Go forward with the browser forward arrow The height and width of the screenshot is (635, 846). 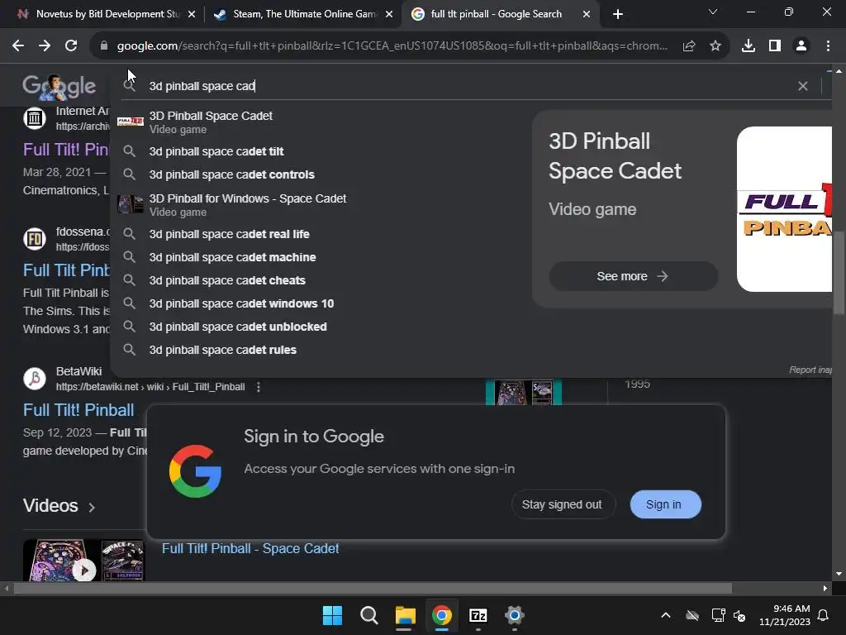(x=45, y=46)
